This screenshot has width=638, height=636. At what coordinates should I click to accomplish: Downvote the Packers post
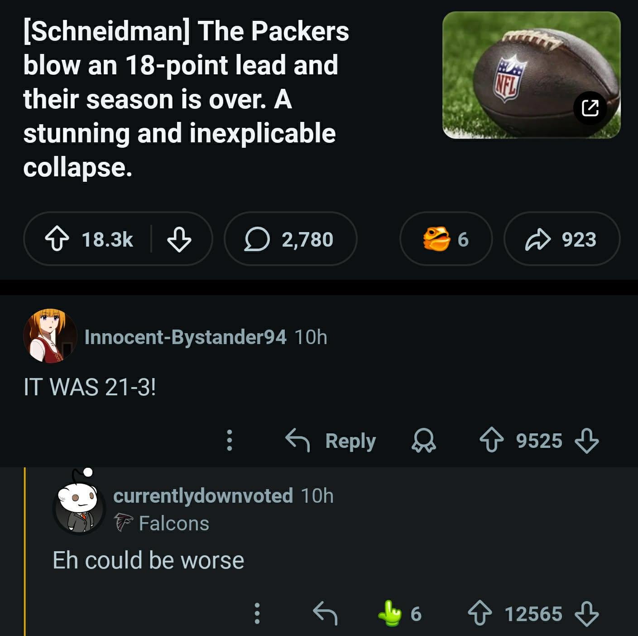(179, 239)
